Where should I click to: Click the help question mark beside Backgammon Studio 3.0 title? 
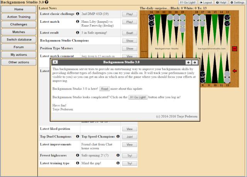[x=46, y=2]
